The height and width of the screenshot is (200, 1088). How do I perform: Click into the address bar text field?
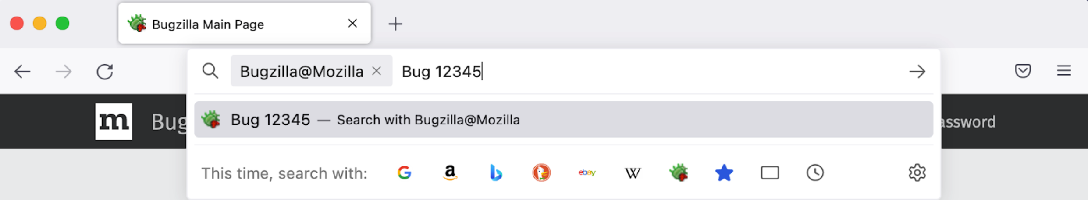pos(658,71)
